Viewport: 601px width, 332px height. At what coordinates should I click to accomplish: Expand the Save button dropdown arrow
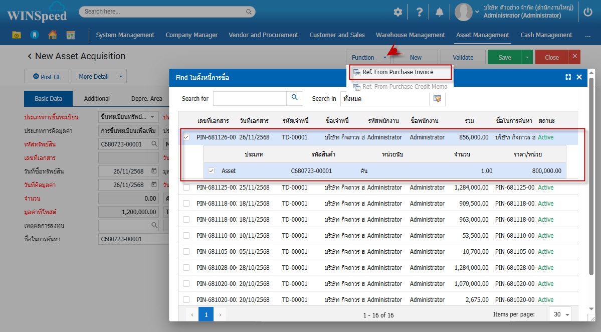click(x=527, y=57)
